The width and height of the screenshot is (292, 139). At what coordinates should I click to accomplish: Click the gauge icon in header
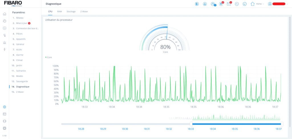[245, 4]
